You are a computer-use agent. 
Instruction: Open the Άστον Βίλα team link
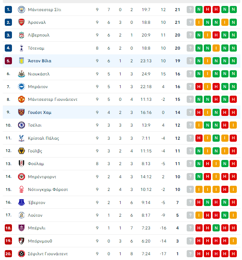pyautogui.click(x=39, y=61)
